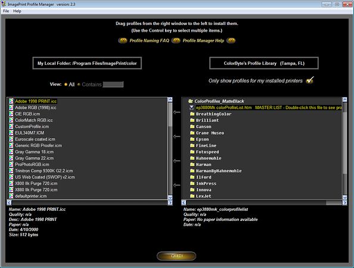Open the Help menu
Image resolution: width=354 pixels, height=268 pixels.
(17, 11)
